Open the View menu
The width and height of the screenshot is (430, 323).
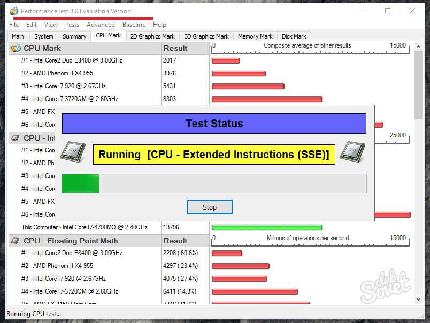click(51, 25)
